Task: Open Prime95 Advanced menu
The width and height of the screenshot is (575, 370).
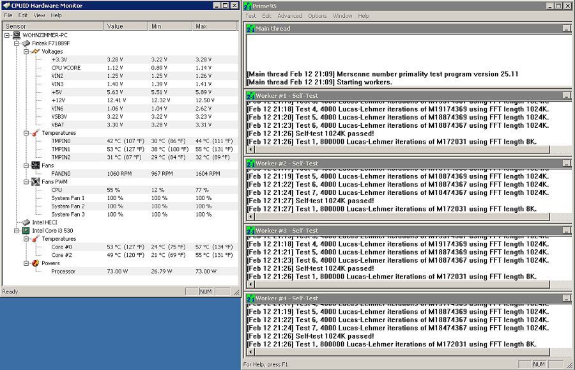Action: point(289,16)
